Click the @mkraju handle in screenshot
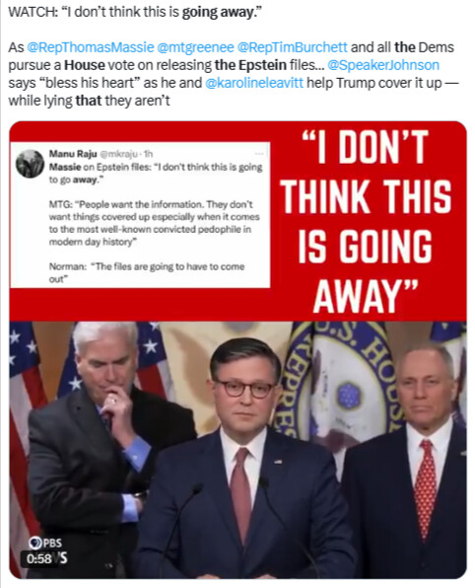The image size is (475, 588). (x=119, y=154)
